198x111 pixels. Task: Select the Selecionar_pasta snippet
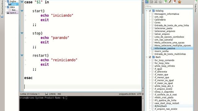pos(163,28)
